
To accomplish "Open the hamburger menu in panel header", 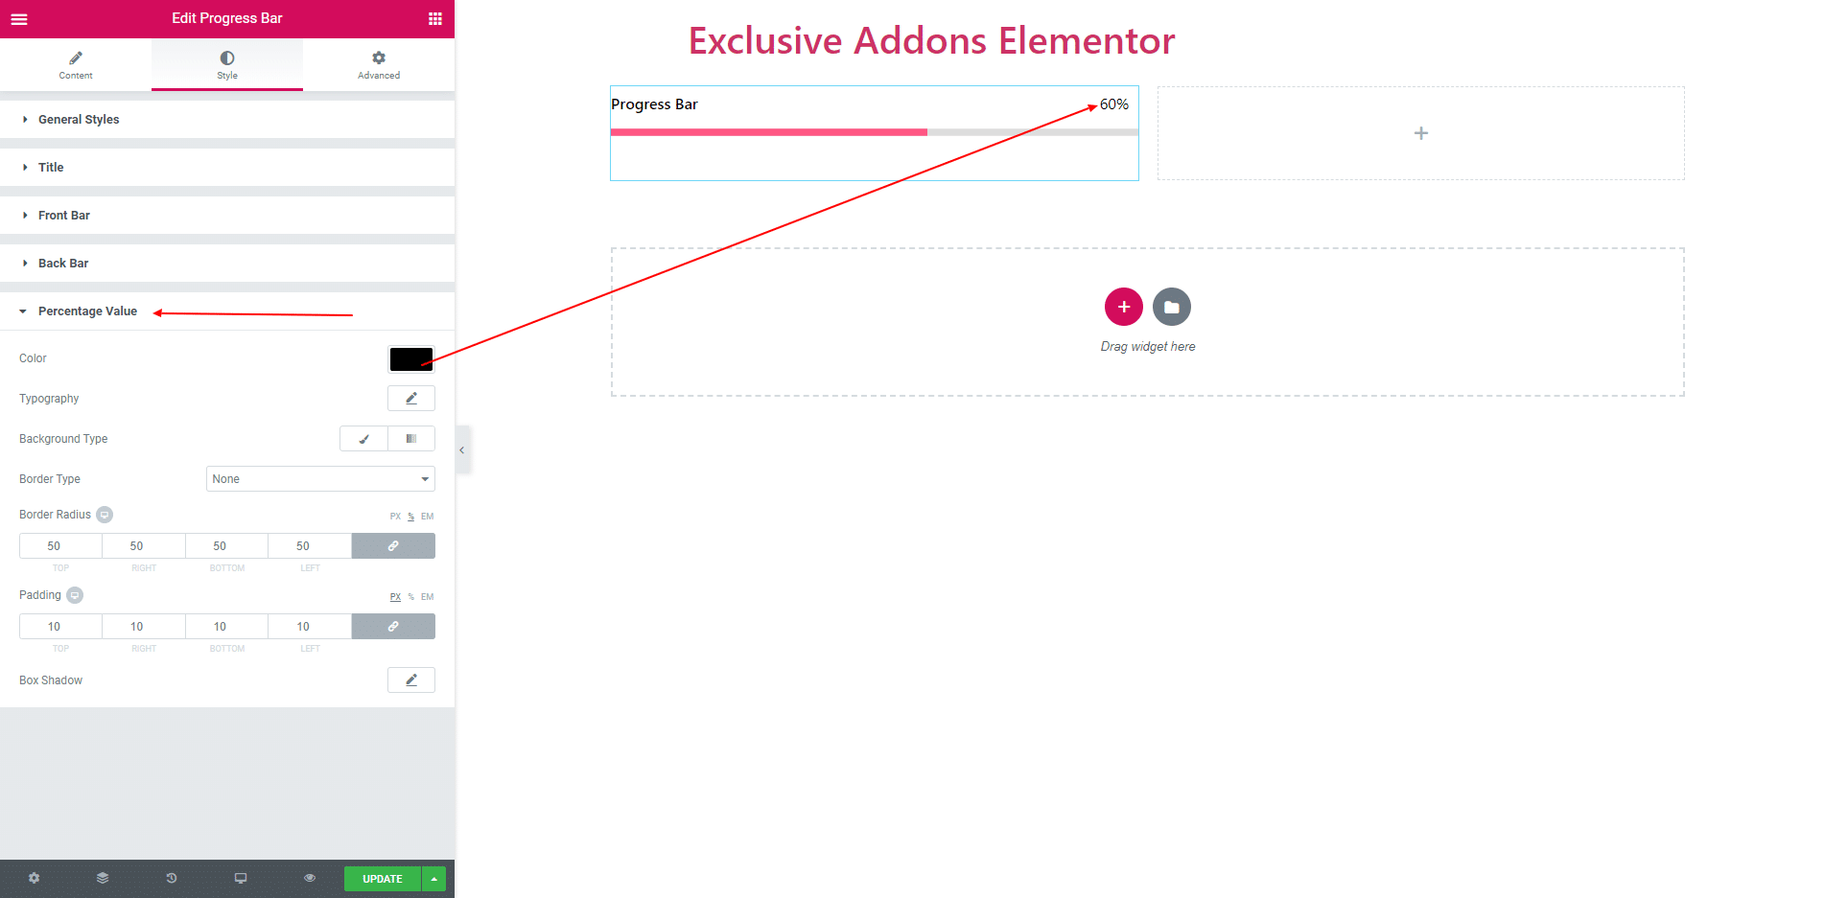I will [x=19, y=18].
